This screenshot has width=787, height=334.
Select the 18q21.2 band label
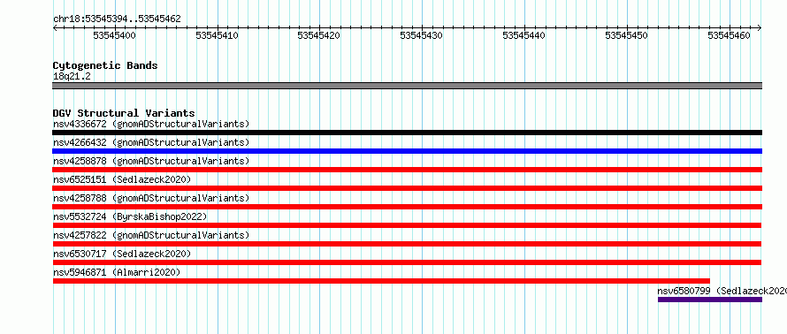(x=72, y=77)
